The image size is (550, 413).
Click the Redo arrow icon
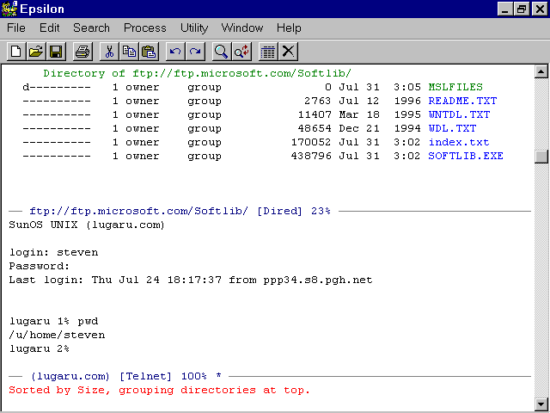(195, 52)
